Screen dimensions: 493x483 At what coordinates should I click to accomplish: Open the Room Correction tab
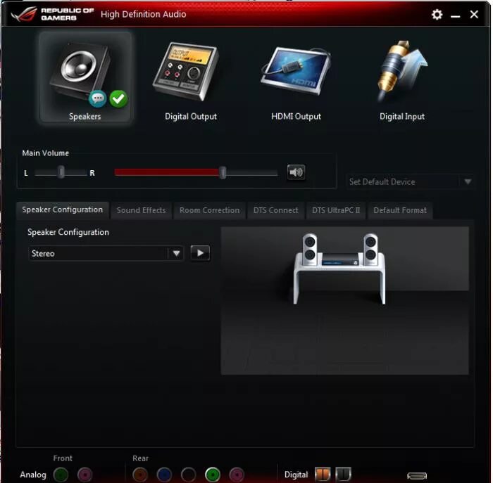click(209, 210)
